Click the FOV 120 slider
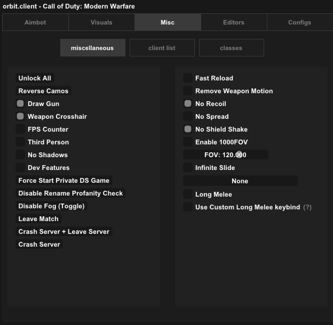The height and width of the screenshot is (325, 333). pos(225,155)
